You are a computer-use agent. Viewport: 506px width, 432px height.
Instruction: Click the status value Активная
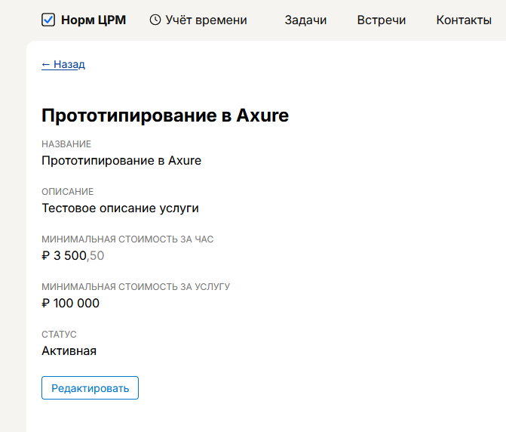click(x=69, y=351)
